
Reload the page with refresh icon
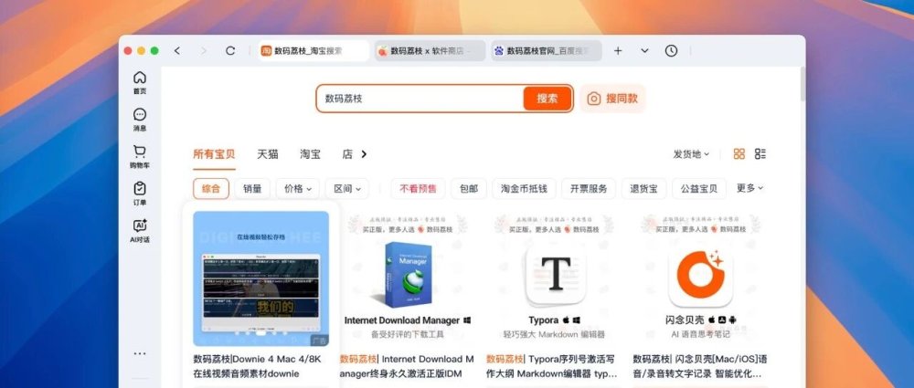[230, 51]
